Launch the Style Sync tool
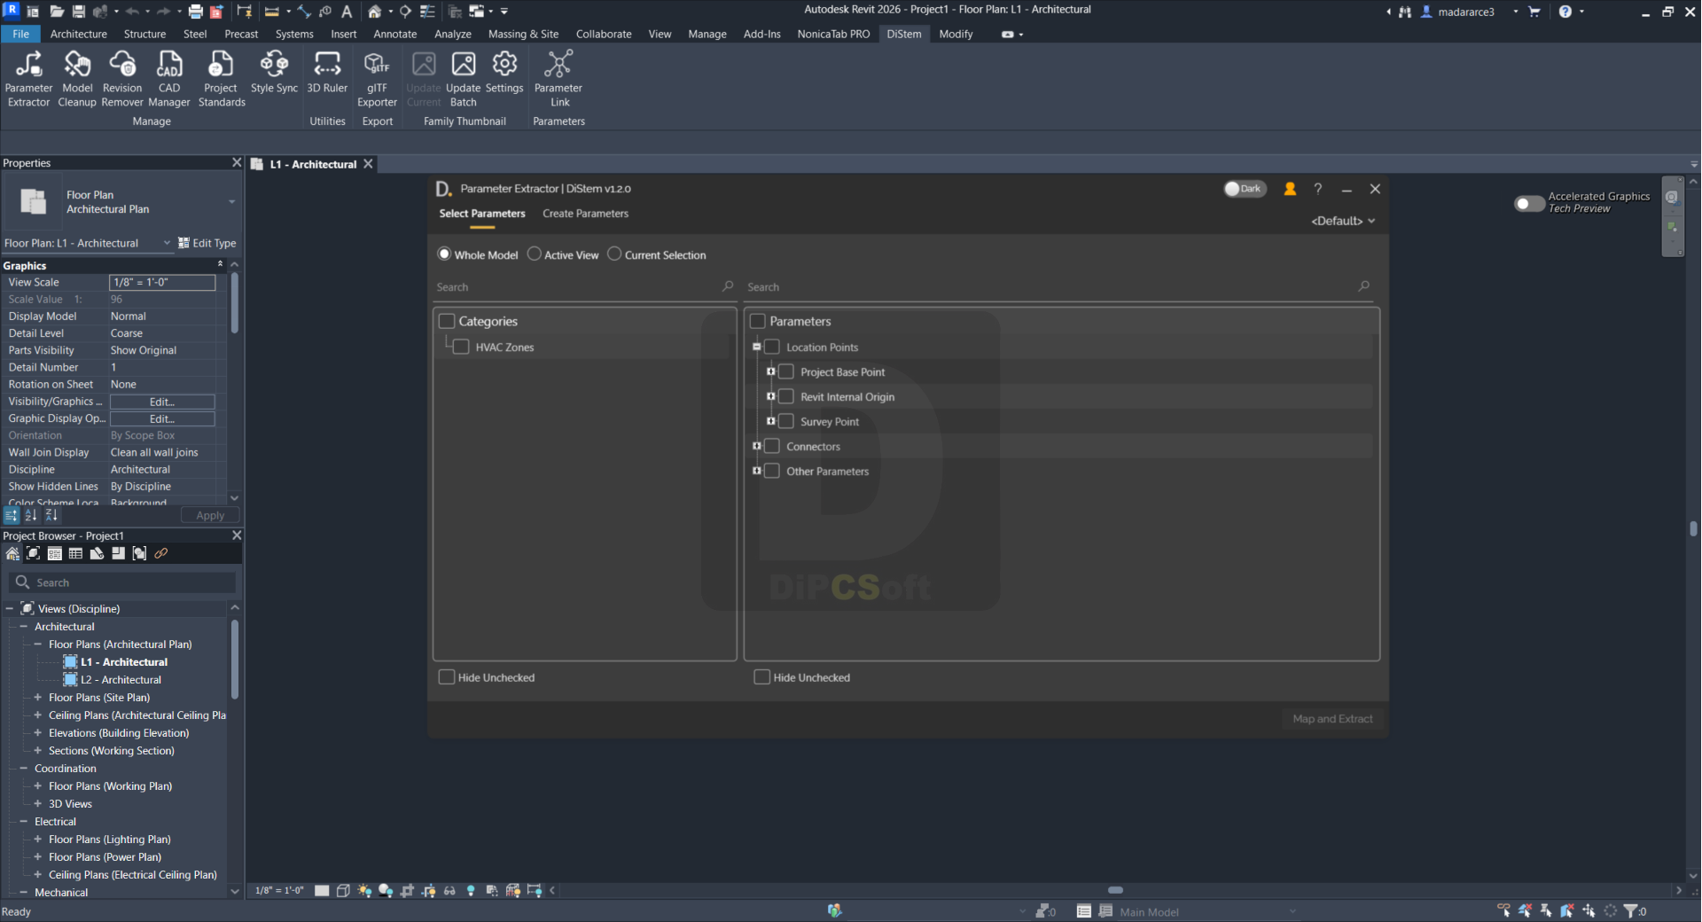 click(274, 72)
